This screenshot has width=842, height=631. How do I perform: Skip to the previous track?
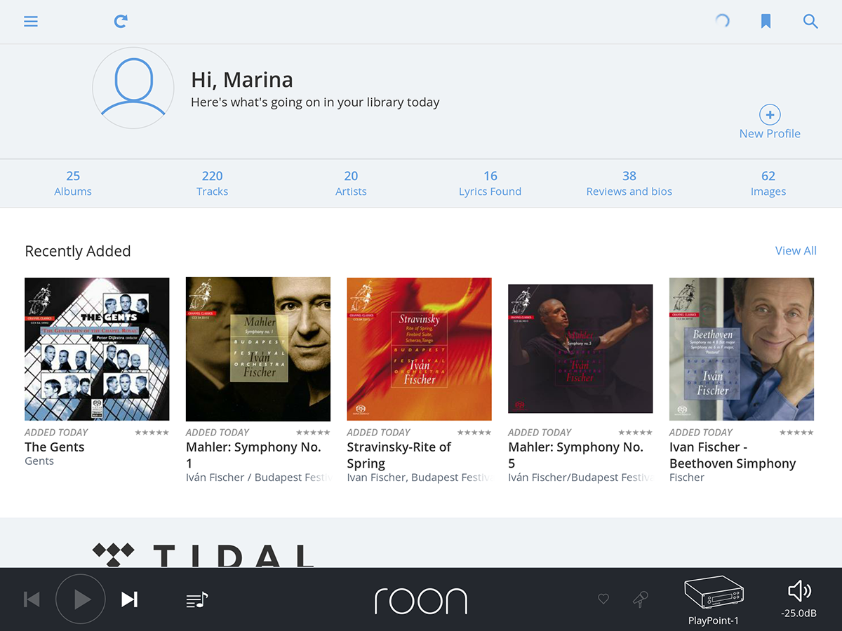pyautogui.click(x=32, y=599)
